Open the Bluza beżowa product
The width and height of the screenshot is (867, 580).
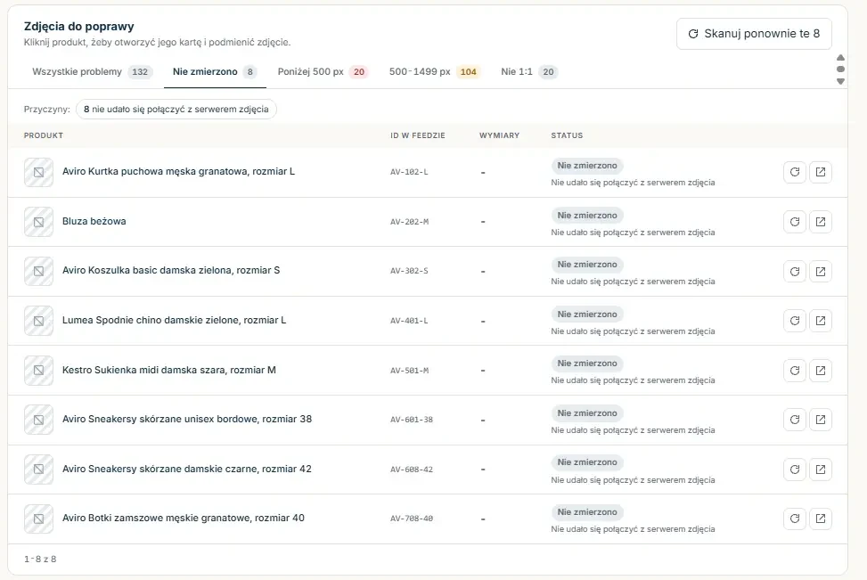(x=94, y=221)
